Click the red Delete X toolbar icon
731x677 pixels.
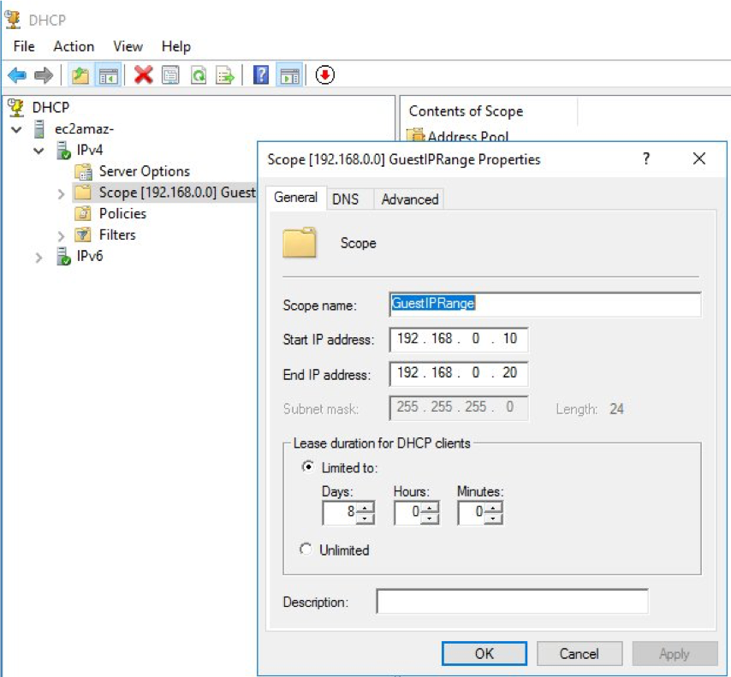tap(144, 76)
